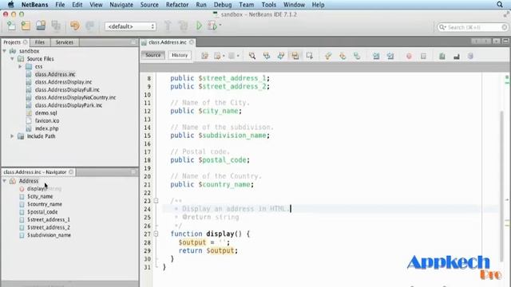Expand the Include Path node
This screenshot has height=287, width=511.
point(13,136)
